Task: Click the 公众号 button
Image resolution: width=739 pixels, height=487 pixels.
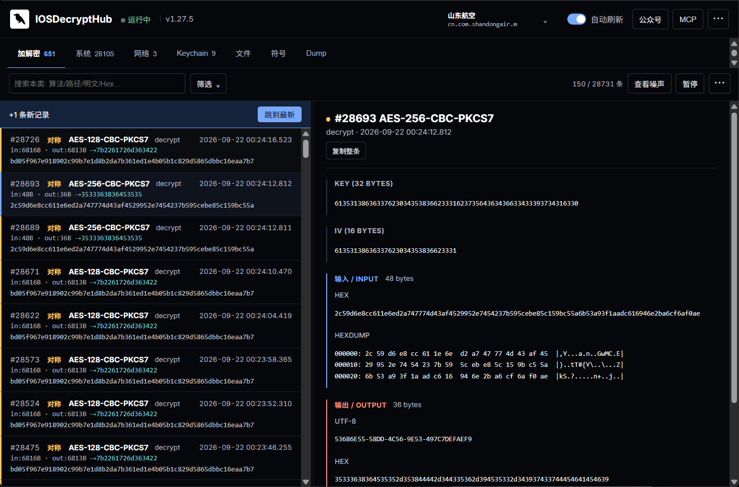Action: point(650,19)
